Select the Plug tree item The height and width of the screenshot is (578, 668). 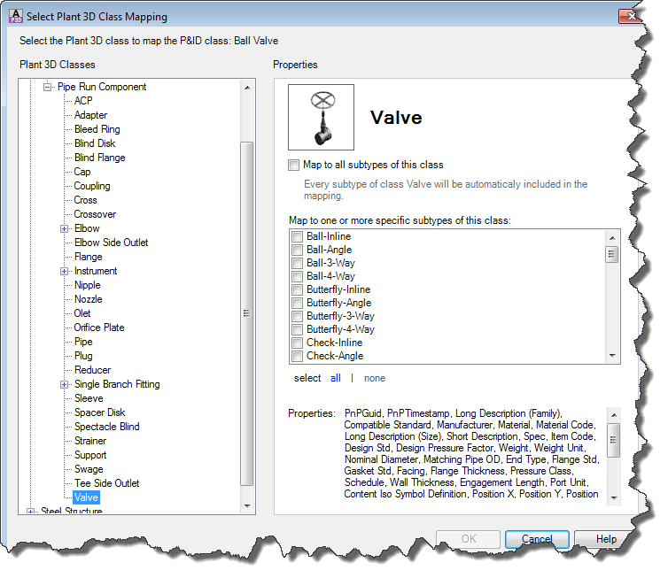(x=83, y=356)
